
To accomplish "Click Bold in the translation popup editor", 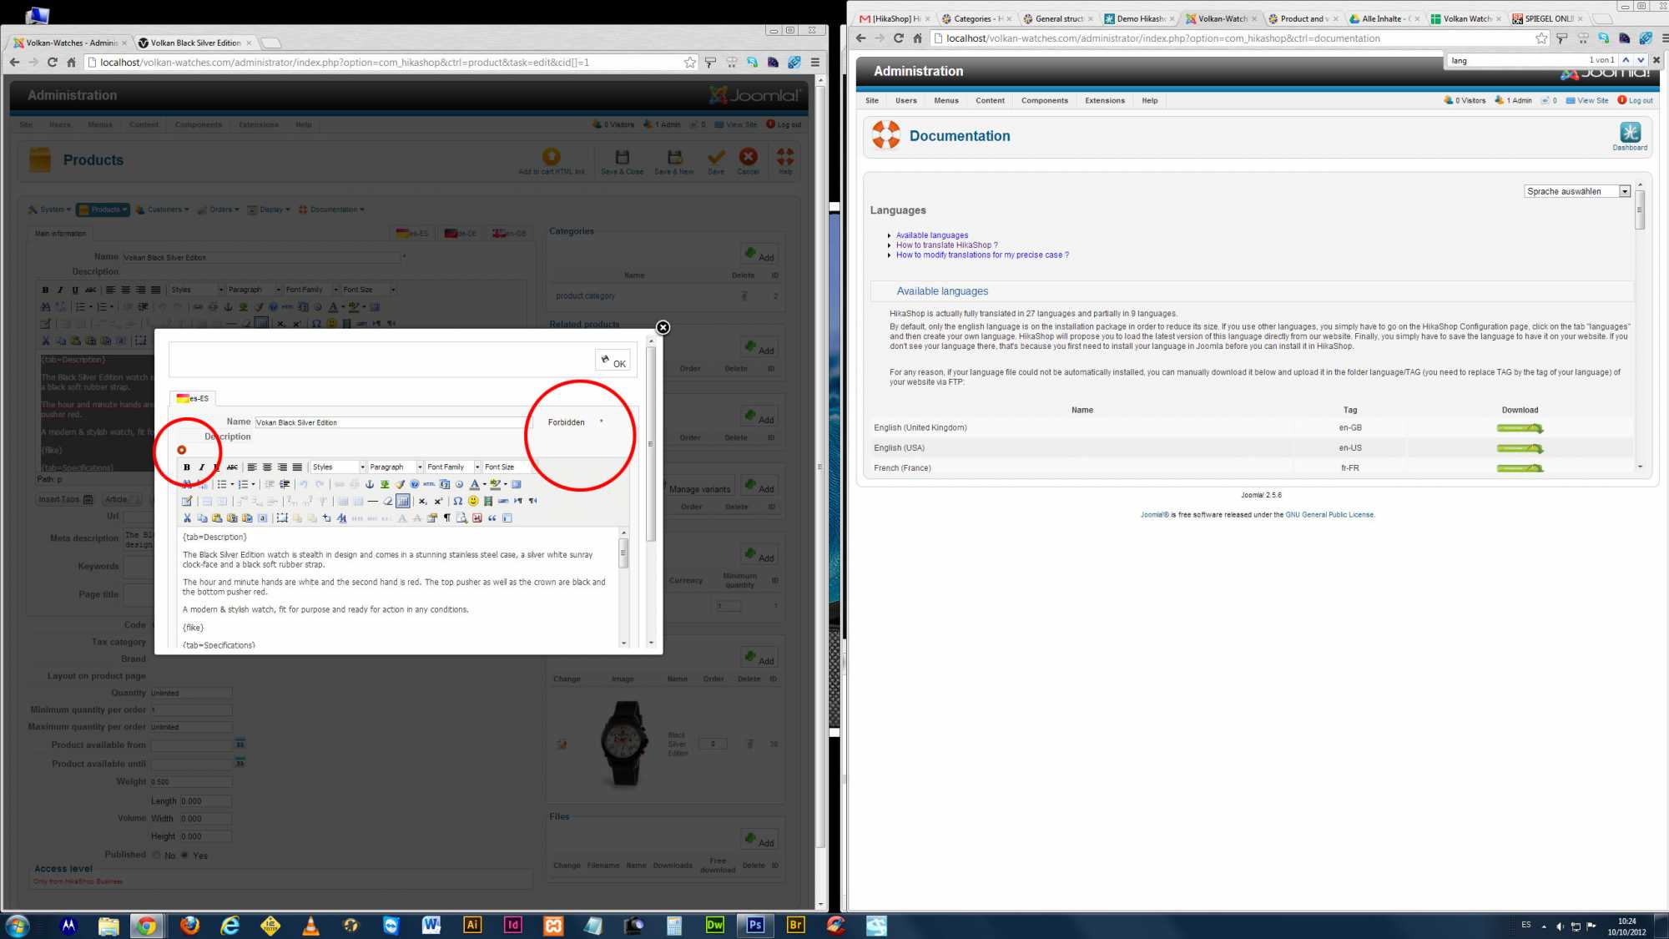I will [x=187, y=467].
